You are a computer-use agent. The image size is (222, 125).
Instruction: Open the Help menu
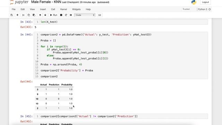88,9
